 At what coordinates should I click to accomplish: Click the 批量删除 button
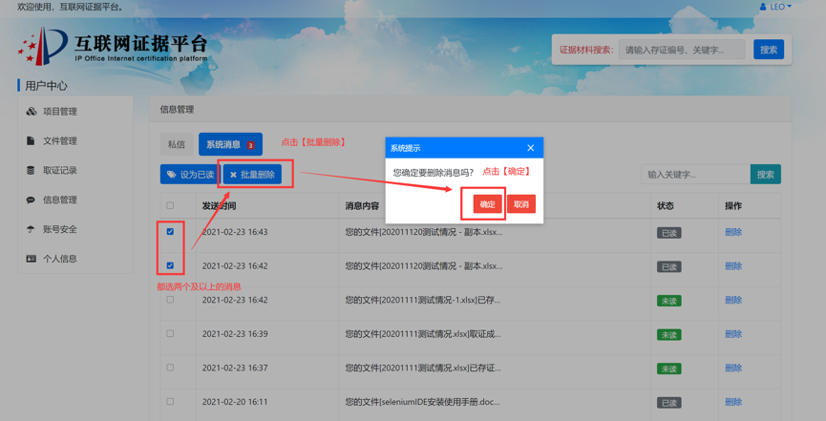coord(253,175)
